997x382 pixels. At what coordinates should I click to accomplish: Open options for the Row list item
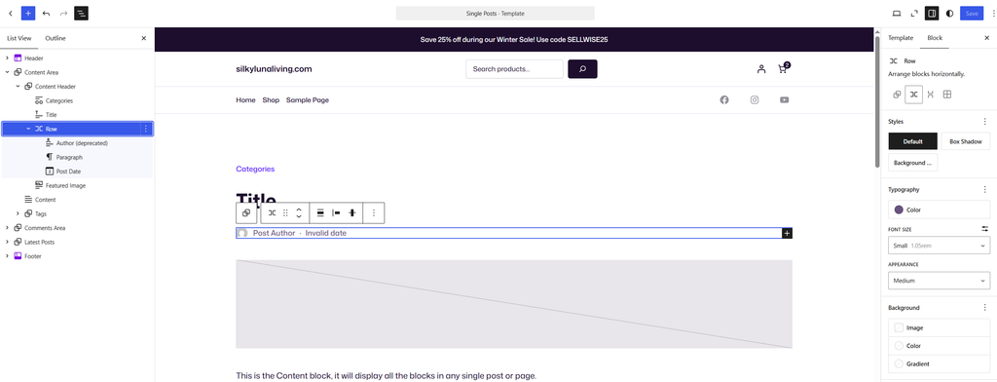146,129
